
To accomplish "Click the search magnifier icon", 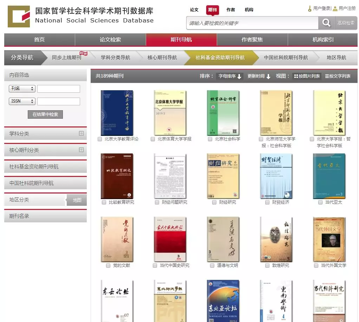I will 326,23.
